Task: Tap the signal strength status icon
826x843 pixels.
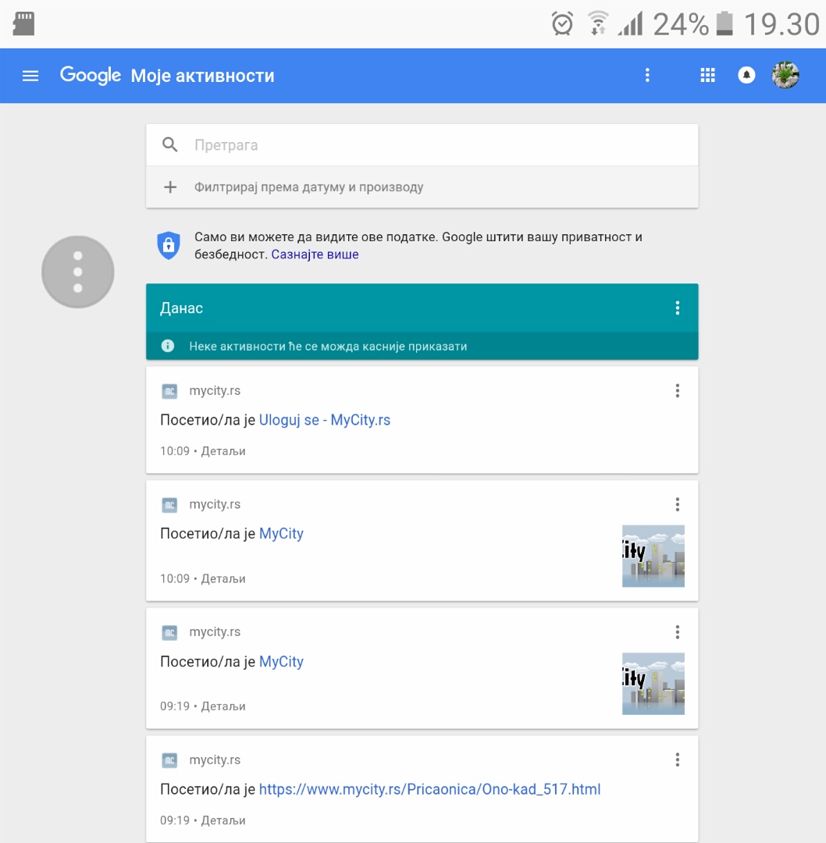Action: click(630, 24)
